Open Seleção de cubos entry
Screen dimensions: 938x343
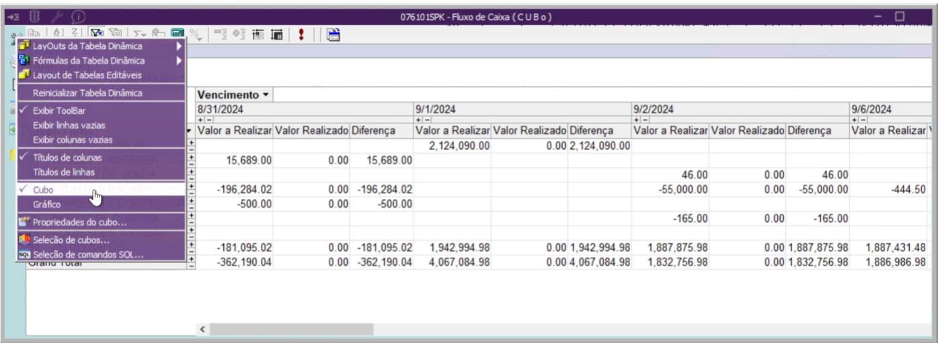101,239
